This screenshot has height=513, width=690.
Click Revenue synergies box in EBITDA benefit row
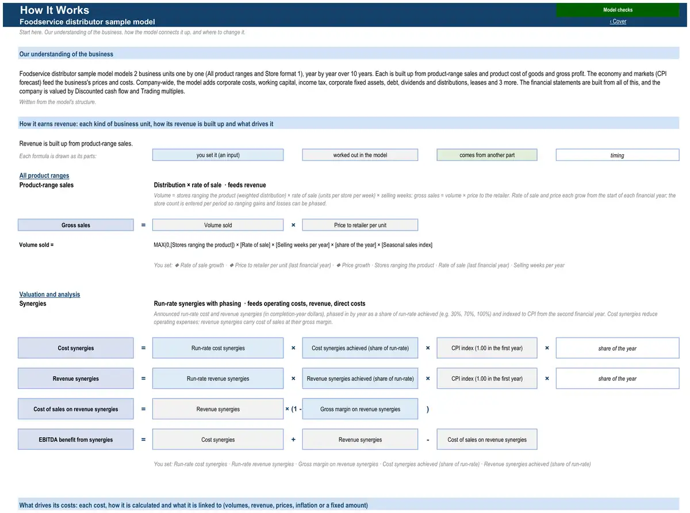pyautogui.click(x=360, y=439)
